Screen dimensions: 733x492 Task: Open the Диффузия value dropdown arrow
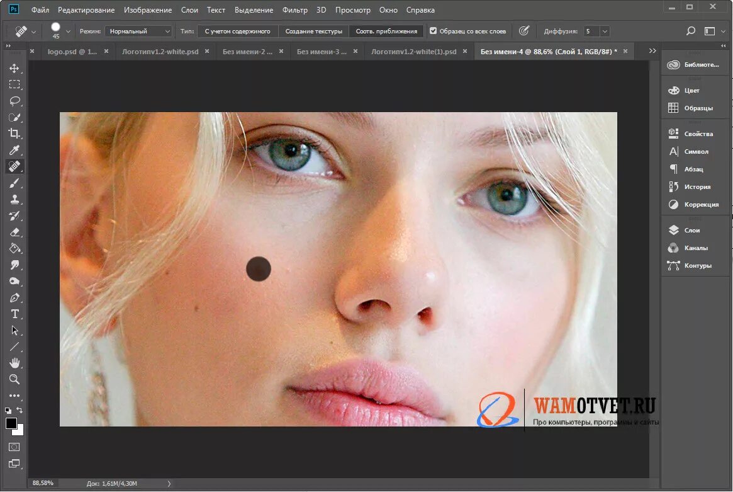tap(605, 31)
